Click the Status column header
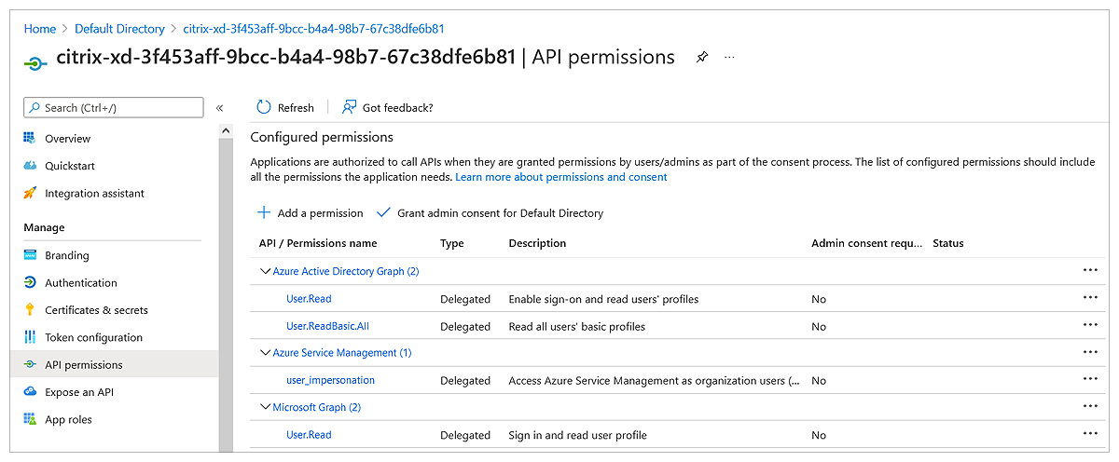 [x=948, y=243]
